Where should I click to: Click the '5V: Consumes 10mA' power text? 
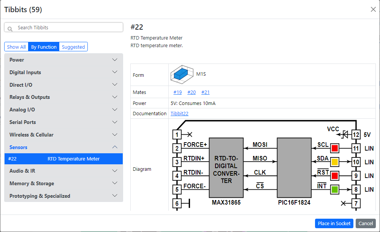[x=193, y=103]
